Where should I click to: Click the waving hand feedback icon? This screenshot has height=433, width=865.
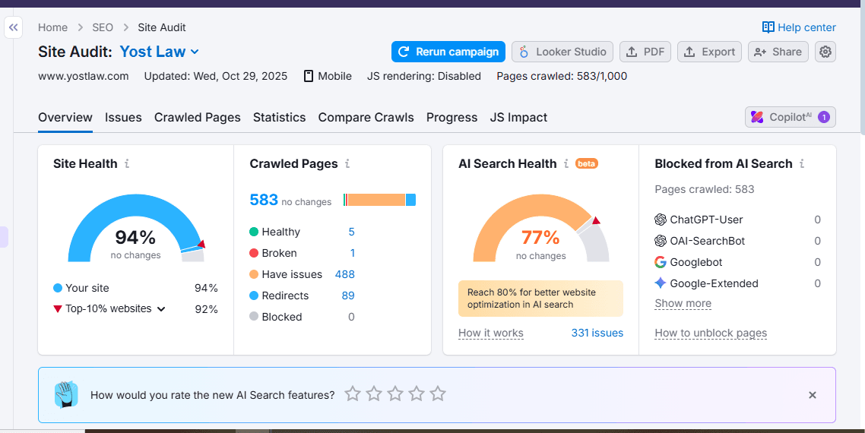[66, 395]
